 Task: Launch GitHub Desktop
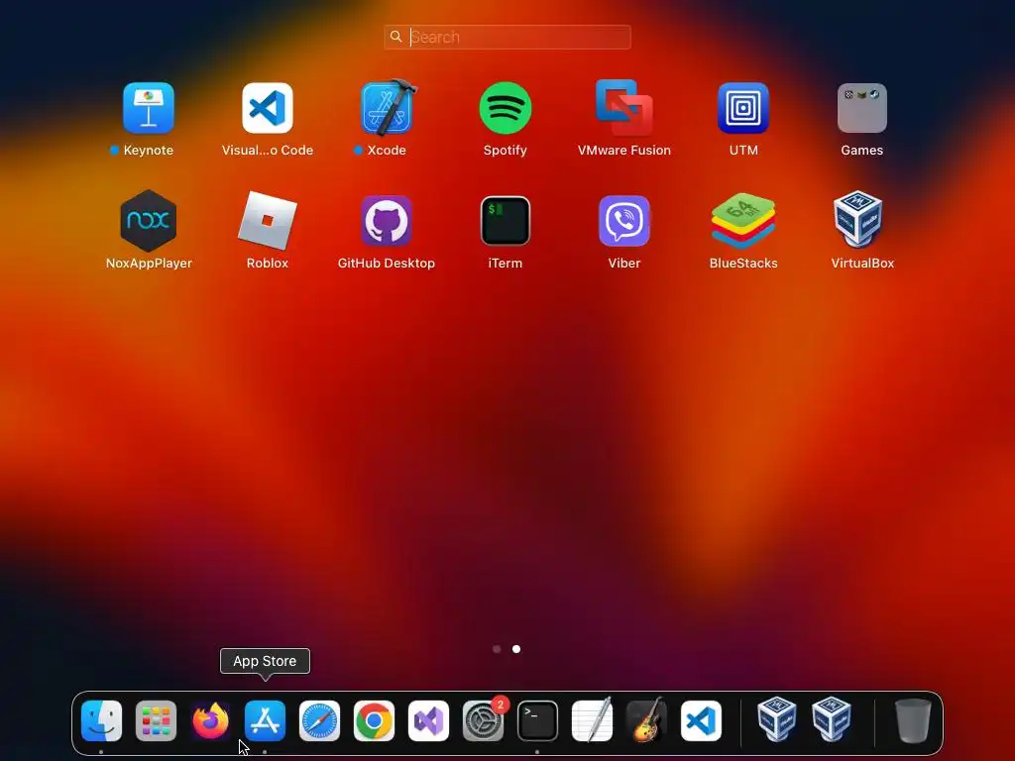pyautogui.click(x=387, y=221)
